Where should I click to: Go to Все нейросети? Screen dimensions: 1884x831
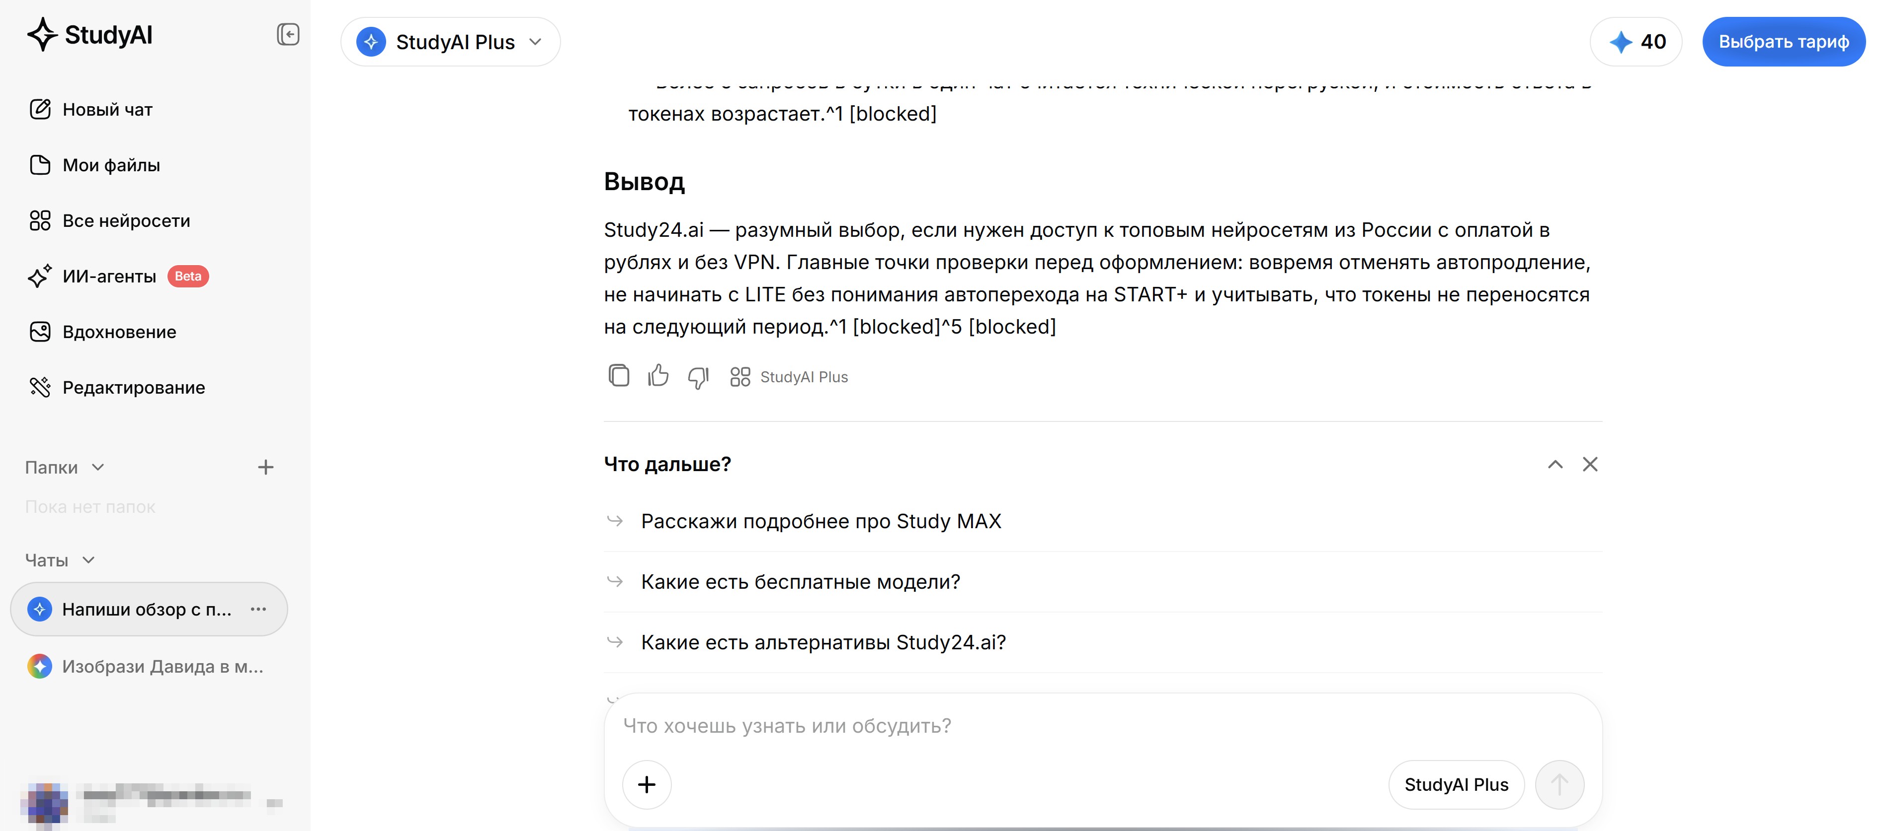(x=110, y=221)
